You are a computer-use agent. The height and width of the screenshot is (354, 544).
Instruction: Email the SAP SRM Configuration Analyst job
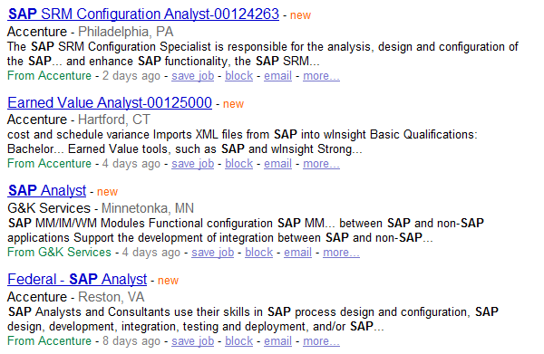point(278,76)
